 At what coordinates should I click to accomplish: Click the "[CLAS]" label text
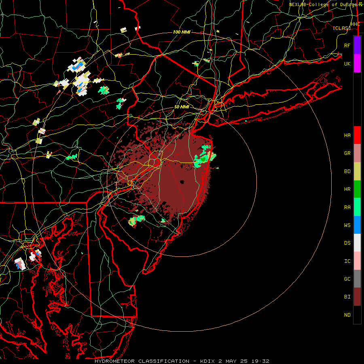tap(342, 28)
